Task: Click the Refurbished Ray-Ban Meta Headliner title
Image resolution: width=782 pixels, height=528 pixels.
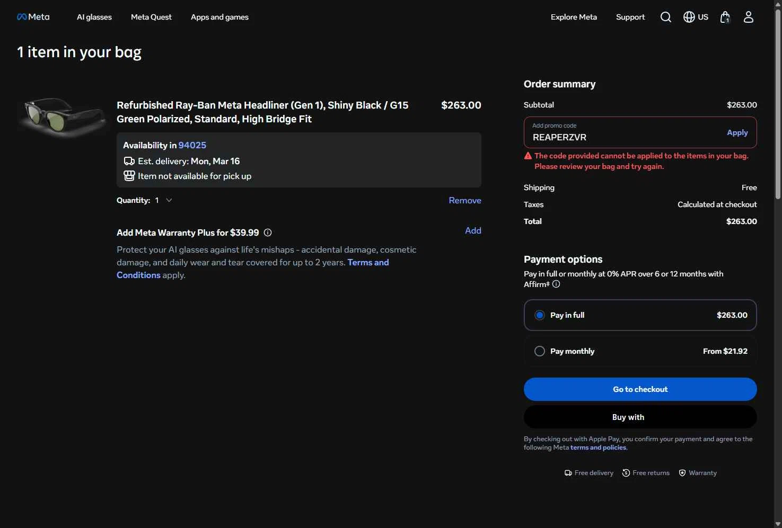Action: point(262,112)
